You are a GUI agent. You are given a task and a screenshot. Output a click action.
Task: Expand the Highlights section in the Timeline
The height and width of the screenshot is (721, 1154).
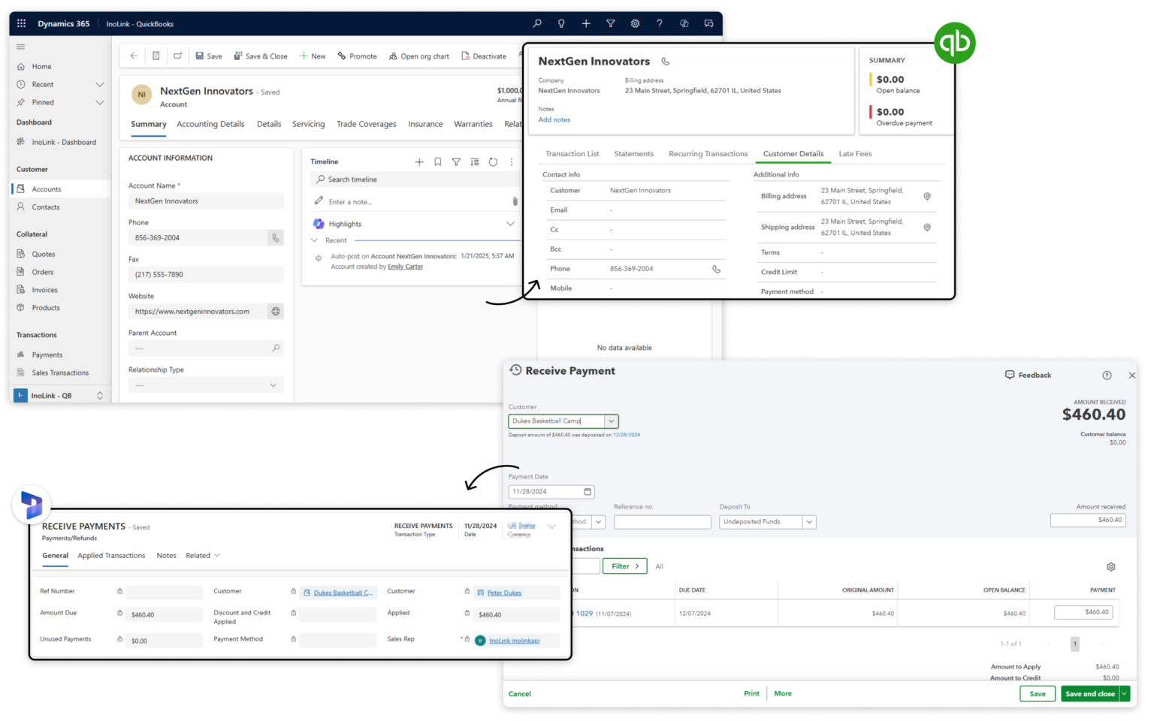pyautogui.click(x=511, y=224)
